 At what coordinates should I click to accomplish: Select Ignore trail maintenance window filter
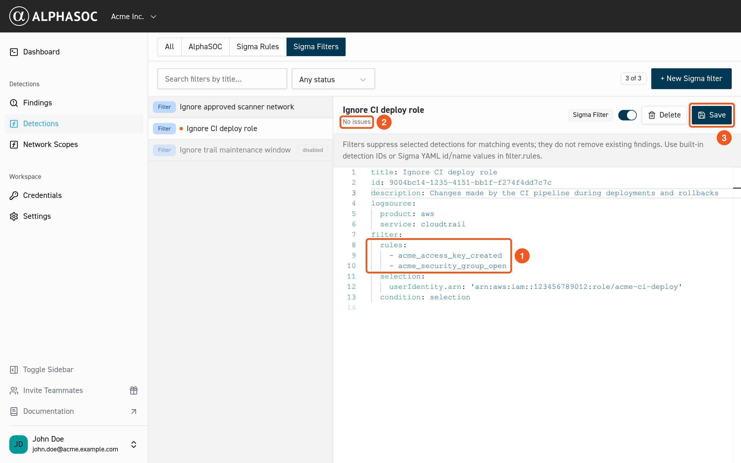coord(240,150)
